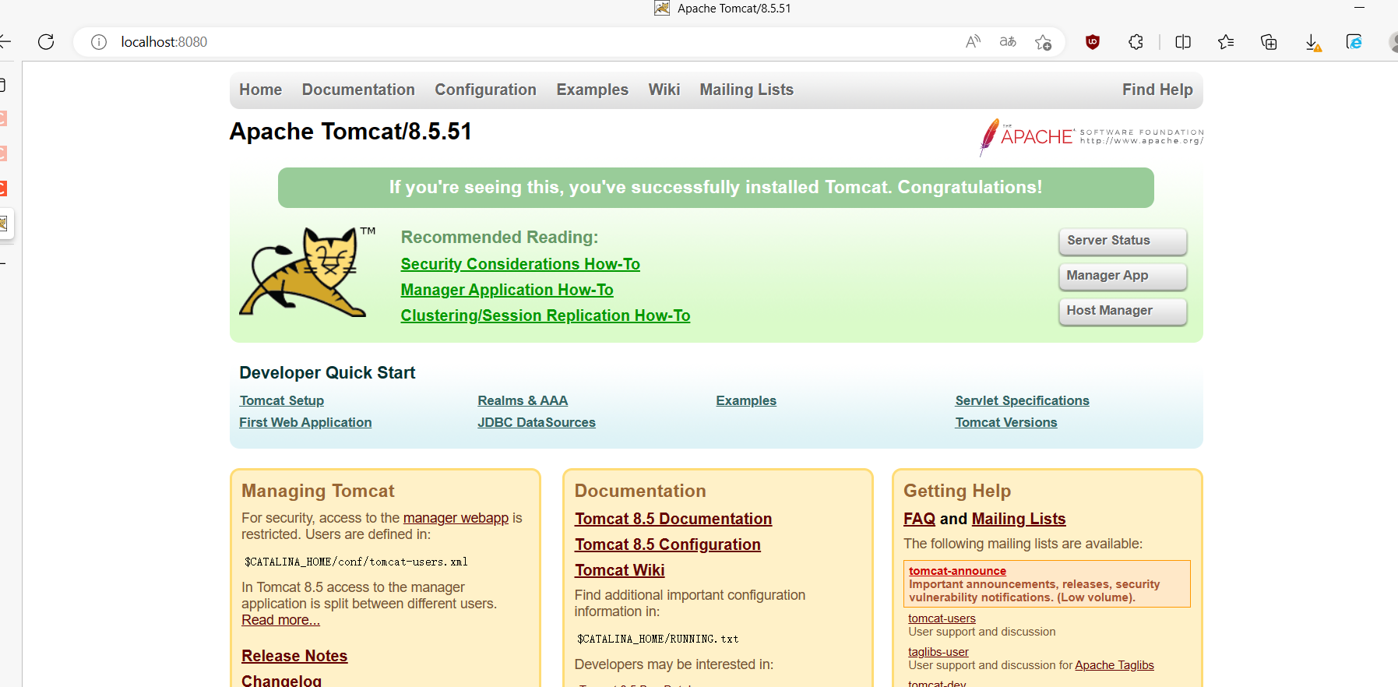Open the uBlock shield extension icon

coord(1093,42)
